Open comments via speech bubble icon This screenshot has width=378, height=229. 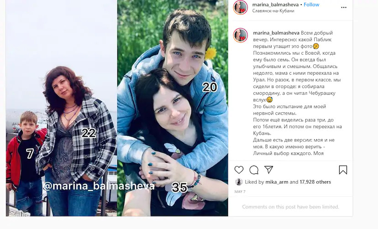[254, 170]
